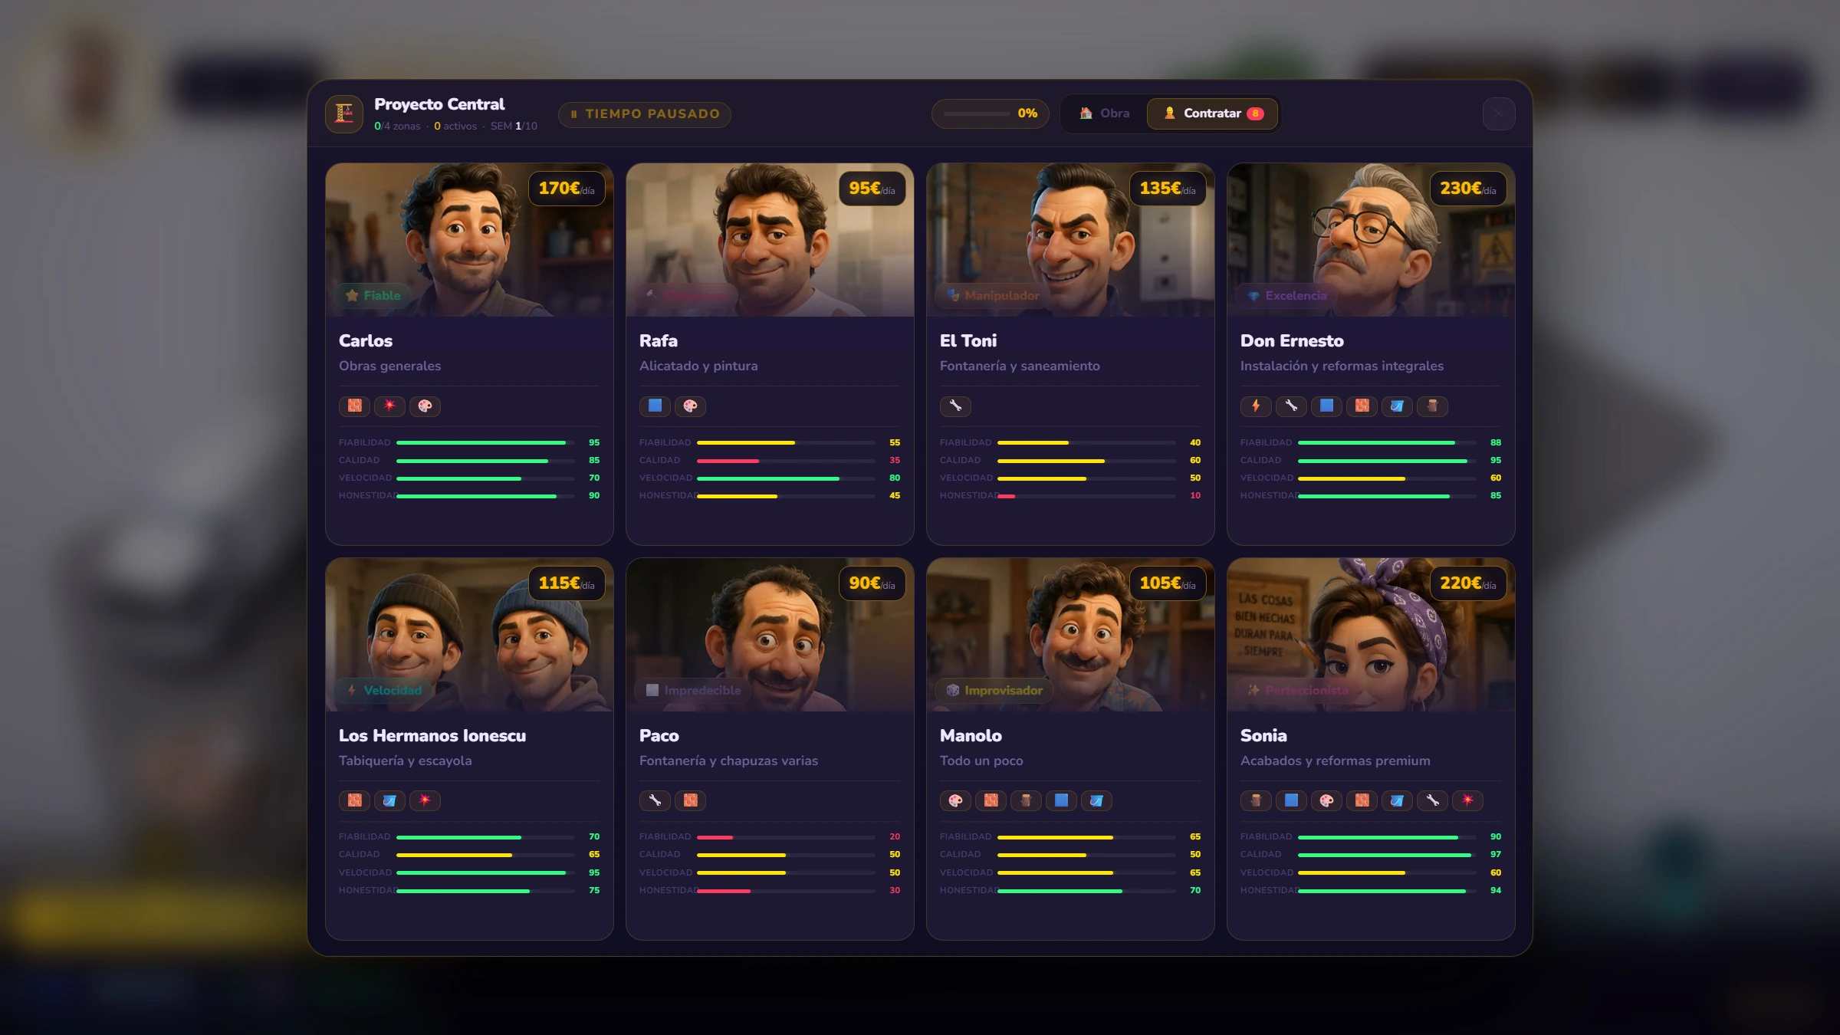The image size is (1840, 1035).
Task: Click Manolo's brick wall skill icon
Action: (x=991, y=800)
